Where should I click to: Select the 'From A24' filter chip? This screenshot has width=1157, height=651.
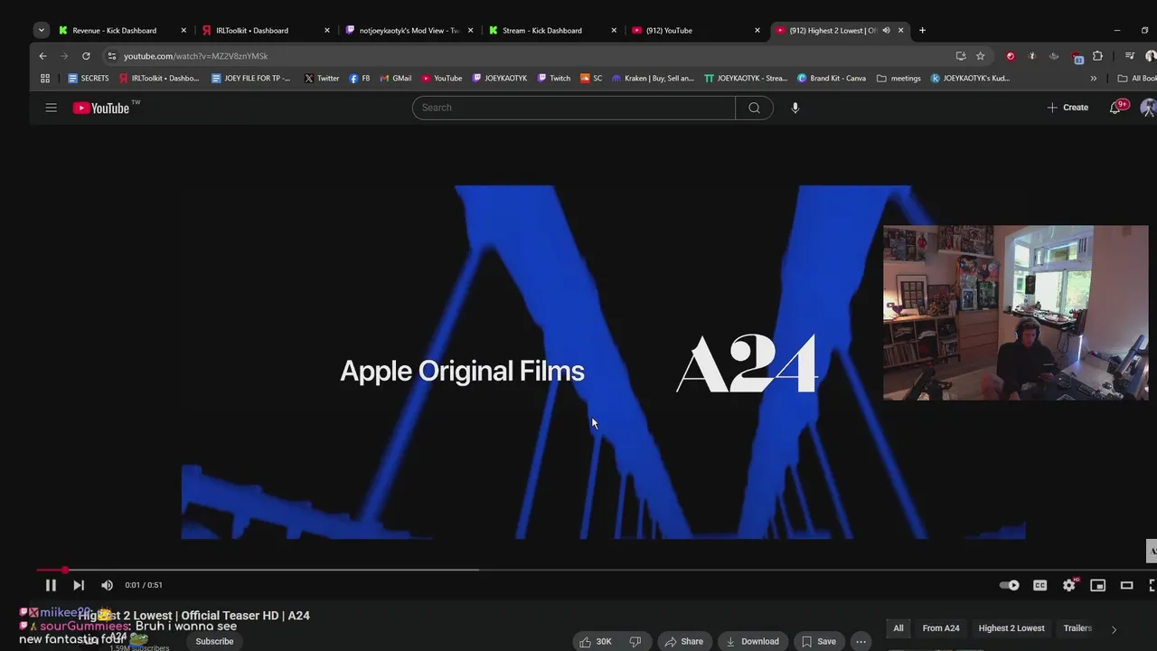(x=941, y=628)
